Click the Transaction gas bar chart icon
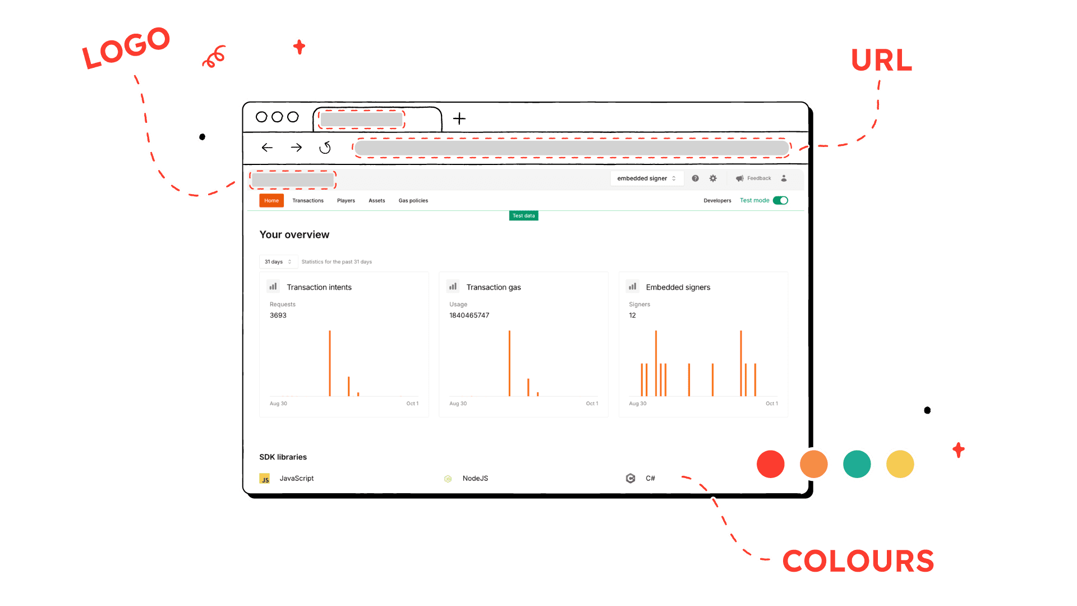The width and height of the screenshot is (1077, 606). tap(453, 287)
